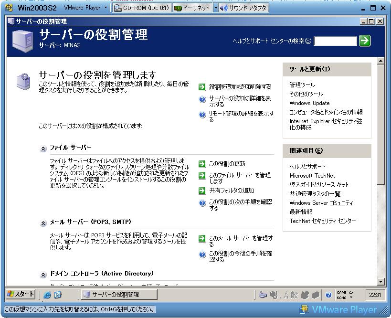Viewport: 391px width, 318px height.
Task: Collapse the ファイル サーバー section
Action: coord(43,149)
